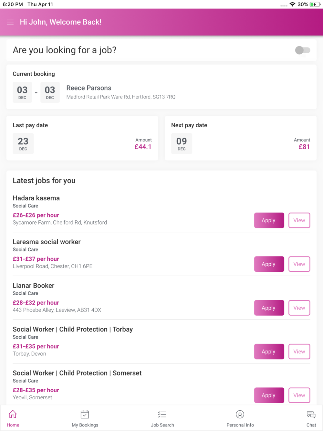The image size is (323, 431).
Task: Apply for the Lianar Booker job
Action: pyautogui.click(x=269, y=308)
